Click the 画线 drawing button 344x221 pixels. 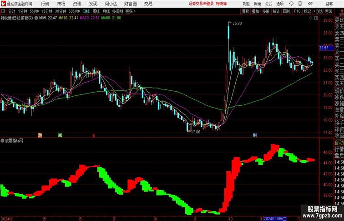click(x=287, y=11)
